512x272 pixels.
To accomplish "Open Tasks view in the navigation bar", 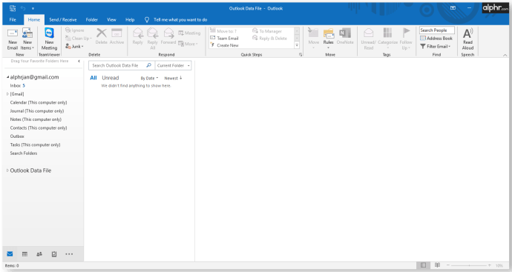I will click(x=54, y=254).
